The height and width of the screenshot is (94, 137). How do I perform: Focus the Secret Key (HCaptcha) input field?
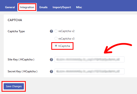point(90,71)
